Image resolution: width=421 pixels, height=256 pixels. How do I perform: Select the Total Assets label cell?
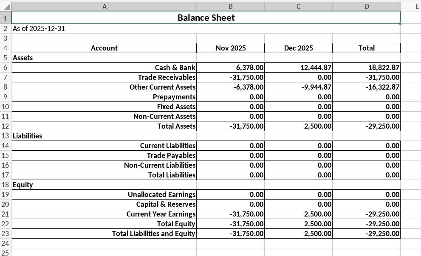178,126
